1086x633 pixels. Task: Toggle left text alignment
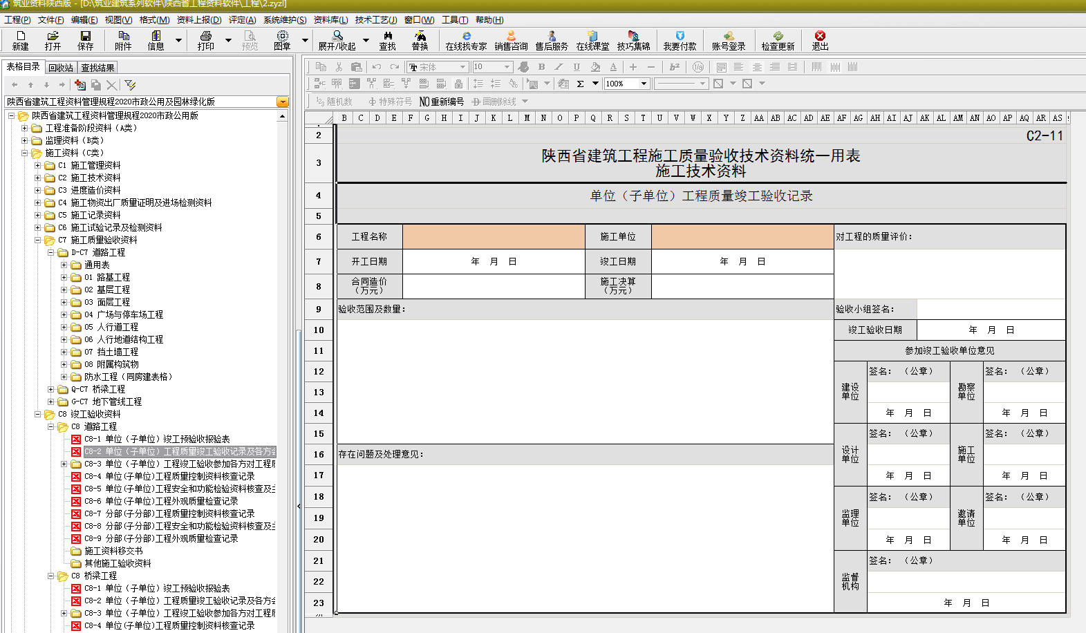738,67
